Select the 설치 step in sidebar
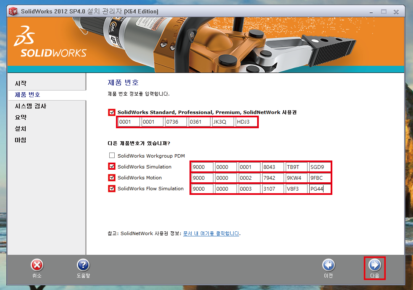This screenshot has width=413, height=290. 21,129
